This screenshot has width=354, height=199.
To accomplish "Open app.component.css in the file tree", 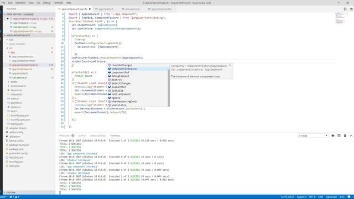I will pyautogui.click(x=23, y=56).
